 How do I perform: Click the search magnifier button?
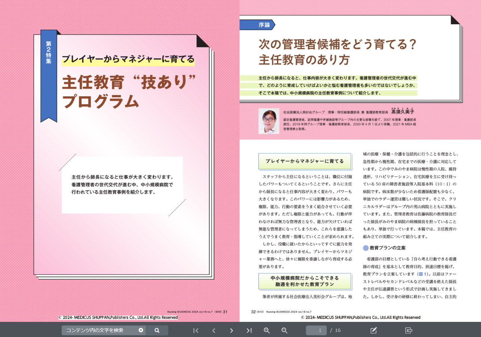(157, 330)
